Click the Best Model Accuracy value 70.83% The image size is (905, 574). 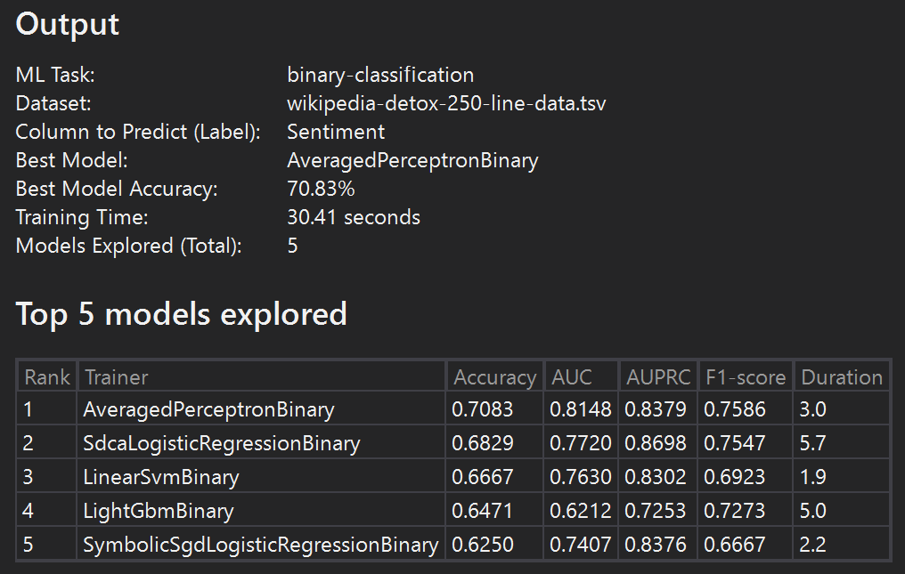[x=321, y=189]
